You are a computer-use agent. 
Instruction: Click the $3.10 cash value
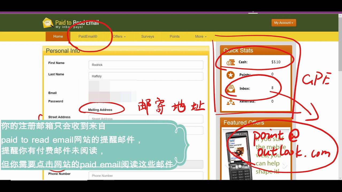point(276,62)
